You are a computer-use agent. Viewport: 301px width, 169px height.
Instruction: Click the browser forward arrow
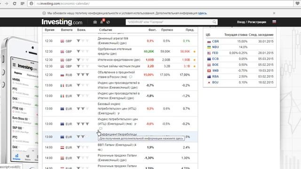point(7,3)
